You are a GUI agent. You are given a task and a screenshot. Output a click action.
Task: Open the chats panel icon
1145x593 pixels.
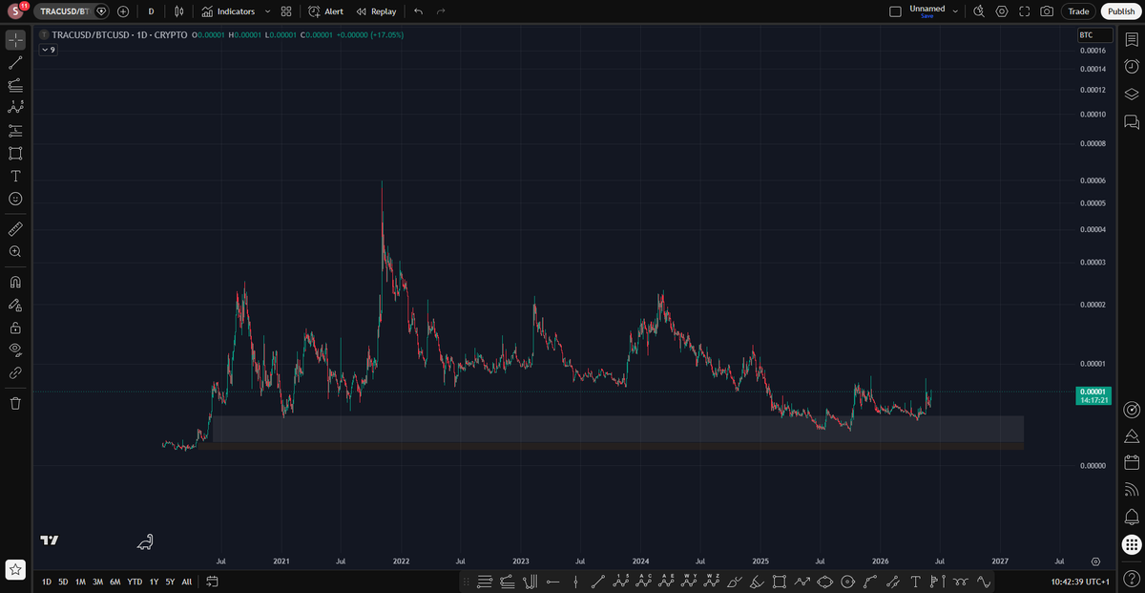tap(1132, 121)
